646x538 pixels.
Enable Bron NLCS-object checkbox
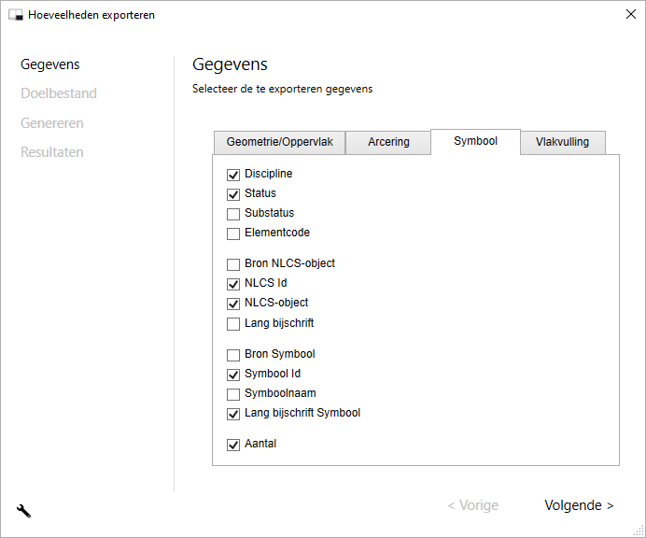click(233, 264)
